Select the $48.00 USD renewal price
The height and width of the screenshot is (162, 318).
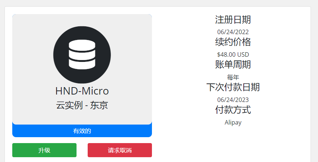tap(233, 54)
